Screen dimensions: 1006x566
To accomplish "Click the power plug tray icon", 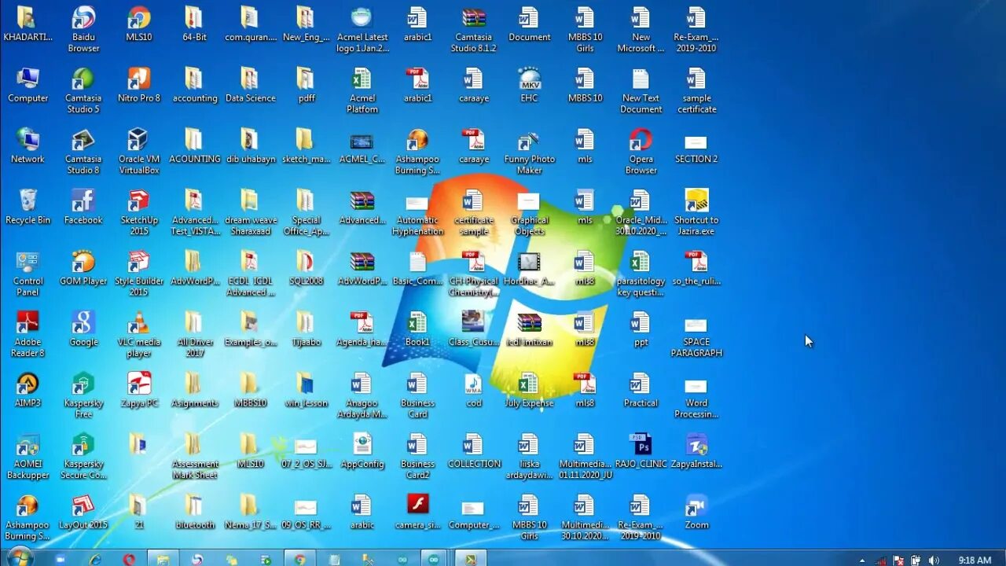I will point(916,560).
